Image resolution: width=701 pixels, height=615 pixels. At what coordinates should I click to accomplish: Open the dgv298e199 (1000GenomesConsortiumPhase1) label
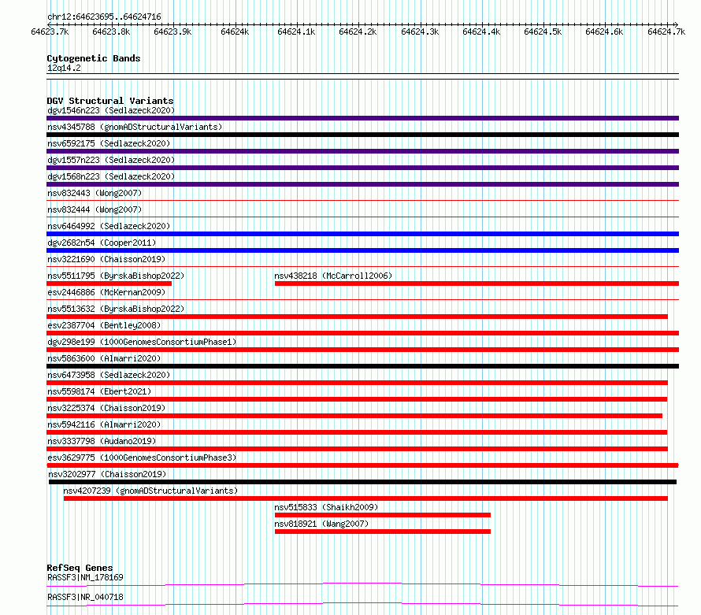click(142, 342)
